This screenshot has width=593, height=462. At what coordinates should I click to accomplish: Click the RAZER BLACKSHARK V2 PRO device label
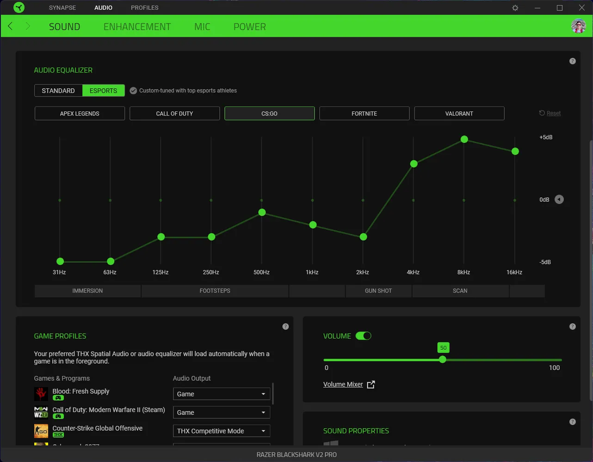(x=296, y=455)
